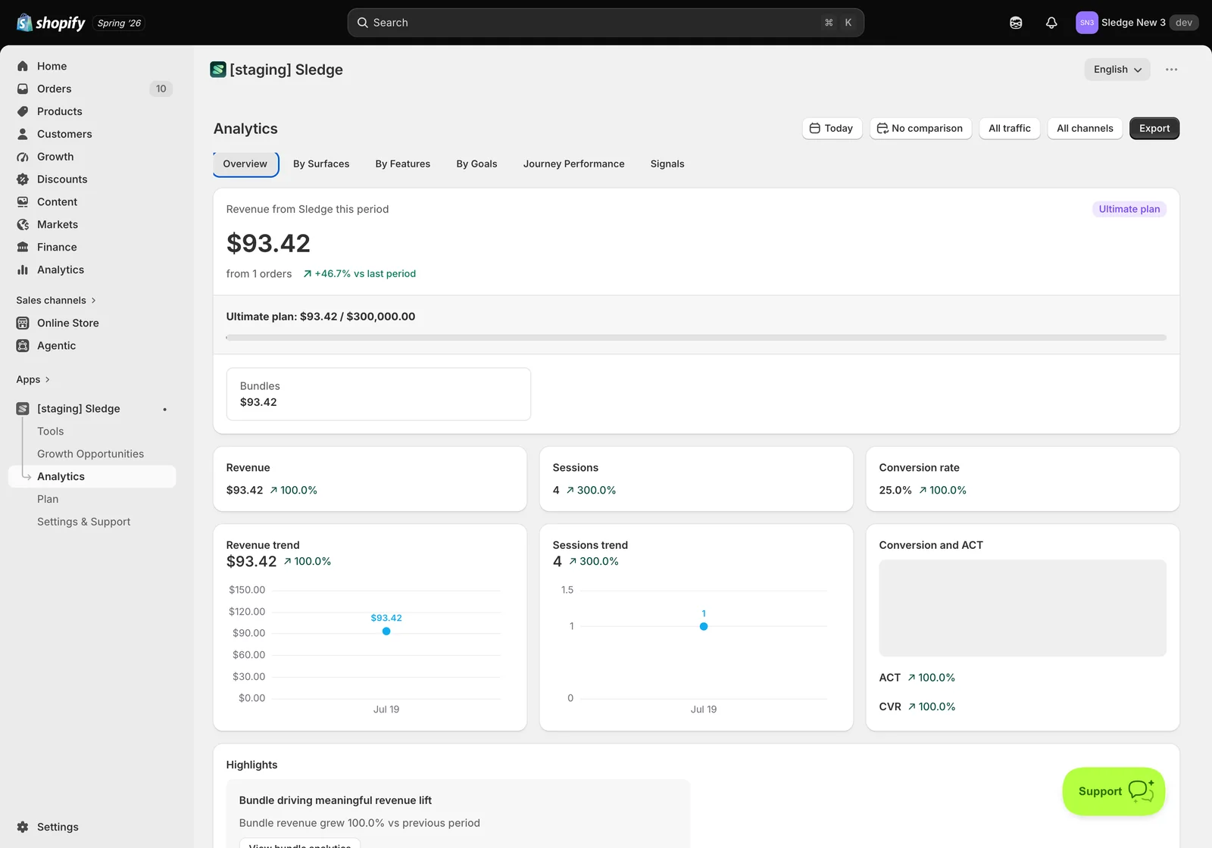This screenshot has width=1212, height=848.
Task: Click the Sledge app icon in sidebar
Action: click(23, 409)
